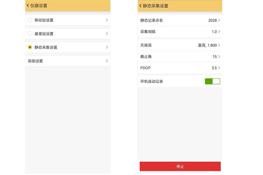Image resolution: width=263 pixels, height=175 pixels.
Task: Open chevron next to 移动站设置
Action: coord(107,20)
